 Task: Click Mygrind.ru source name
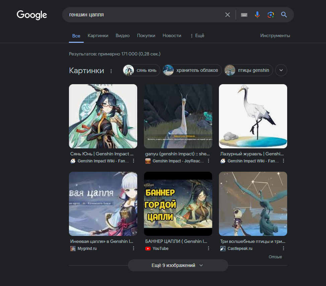coord(87,249)
